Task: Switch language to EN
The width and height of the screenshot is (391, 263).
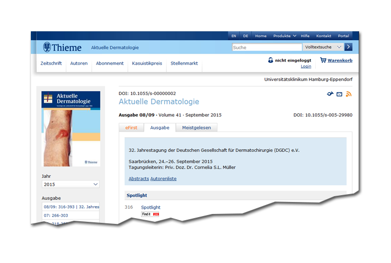Action: click(x=234, y=36)
